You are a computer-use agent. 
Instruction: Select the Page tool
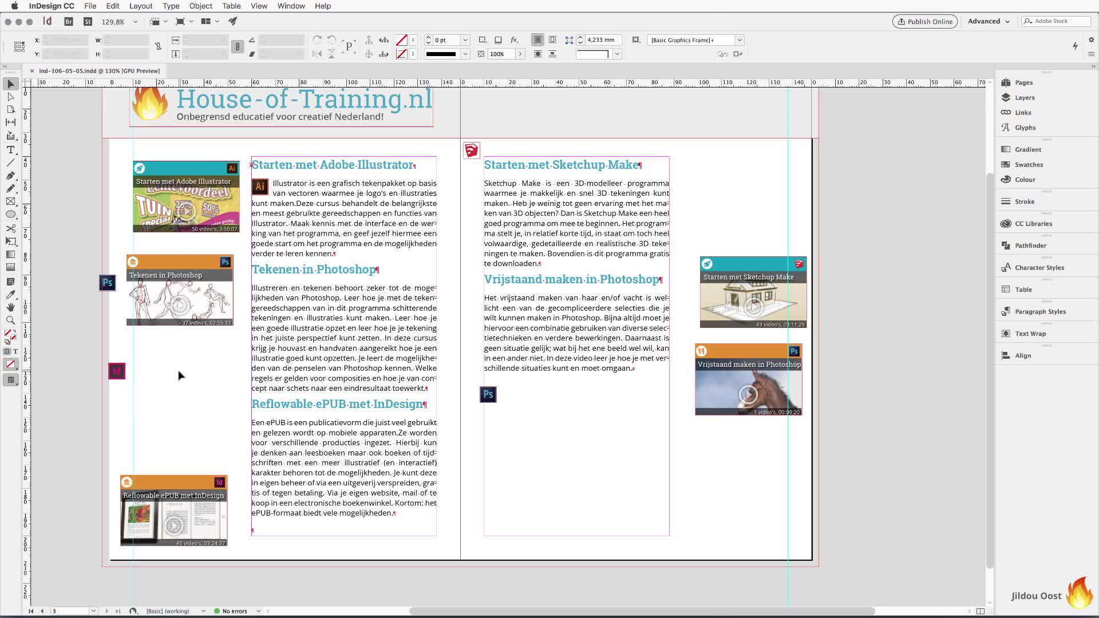point(10,109)
